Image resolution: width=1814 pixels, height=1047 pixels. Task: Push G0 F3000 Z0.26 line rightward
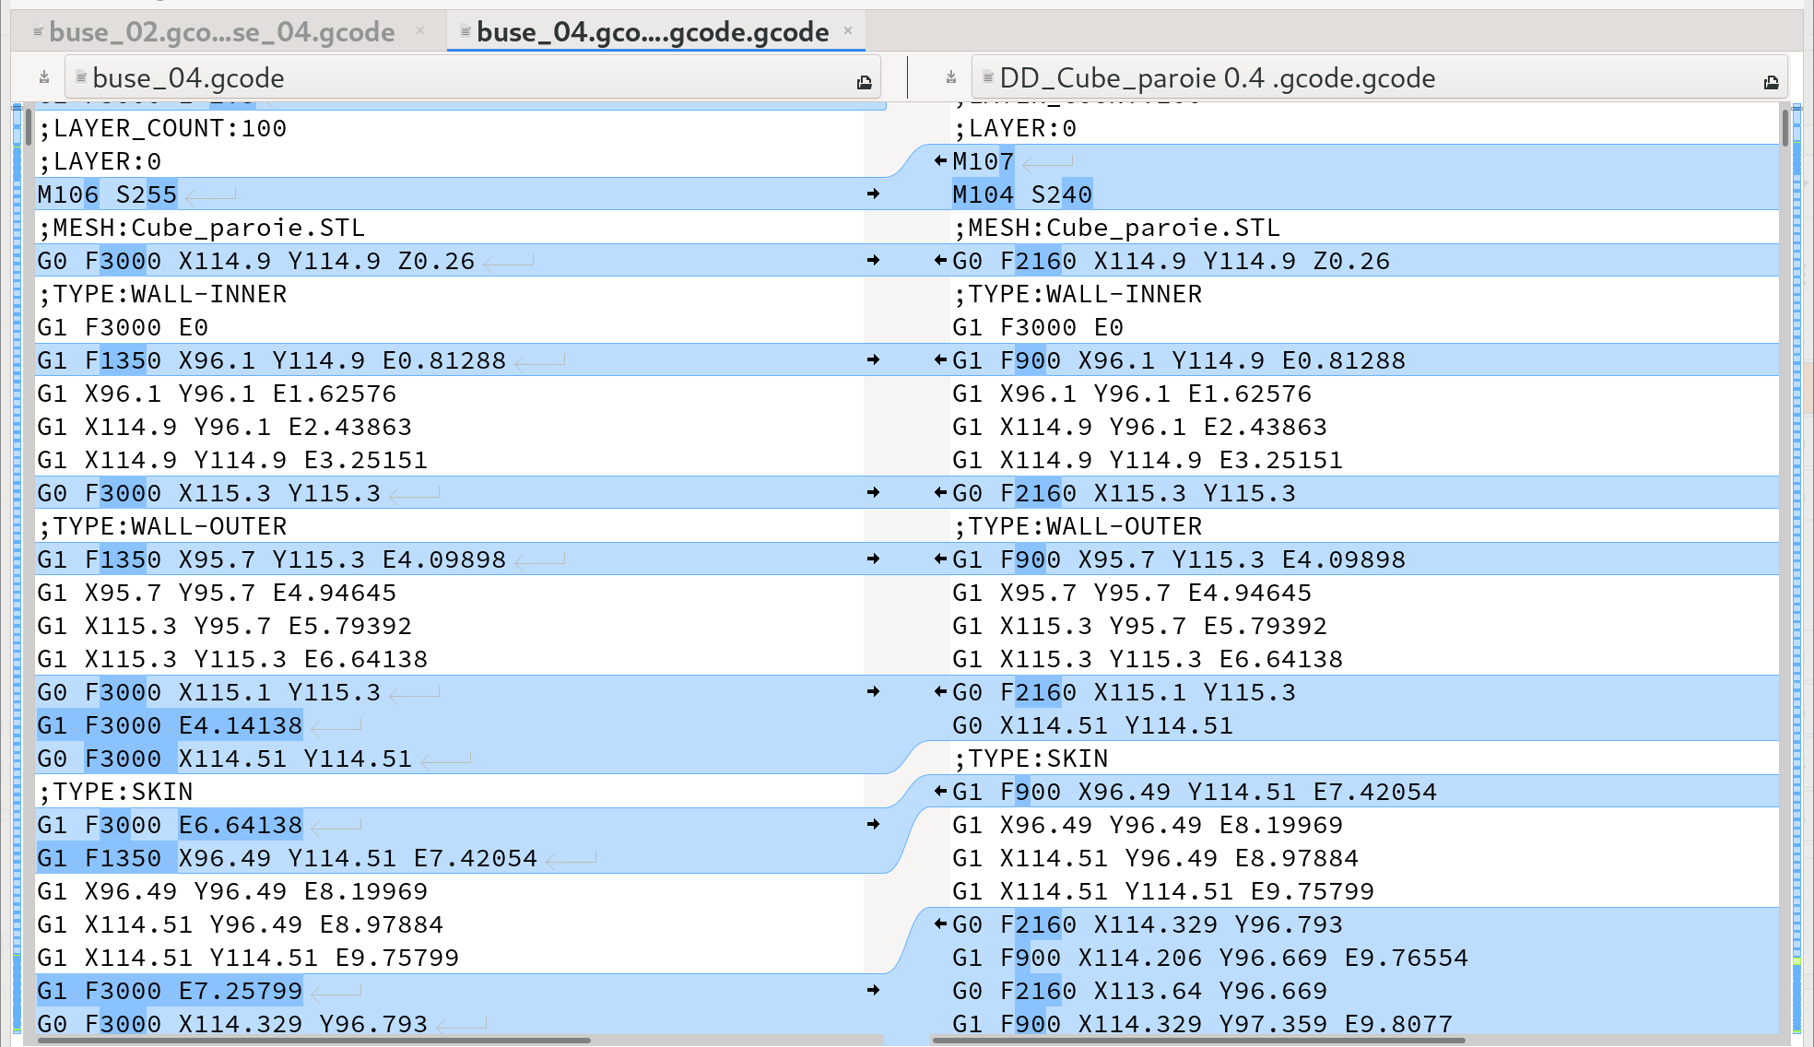pos(873,261)
